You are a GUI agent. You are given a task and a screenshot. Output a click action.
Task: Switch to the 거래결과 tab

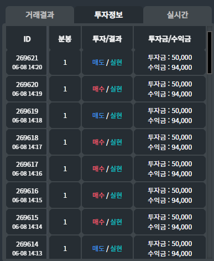[x=40, y=15]
